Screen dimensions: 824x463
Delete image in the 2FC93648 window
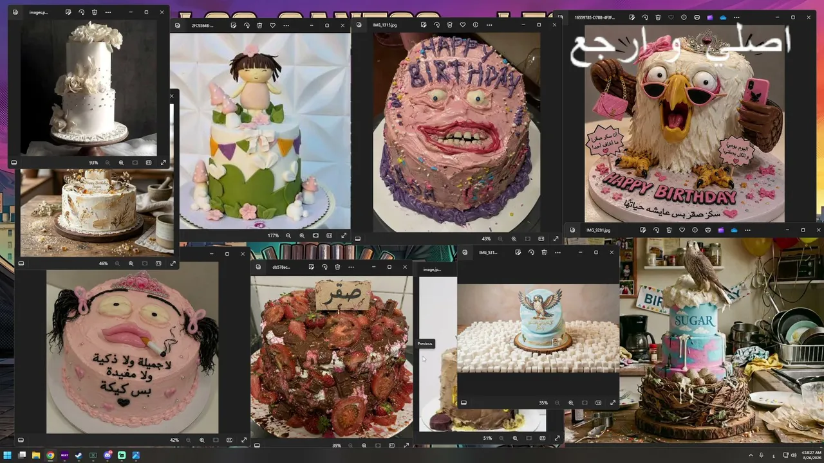(259, 25)
